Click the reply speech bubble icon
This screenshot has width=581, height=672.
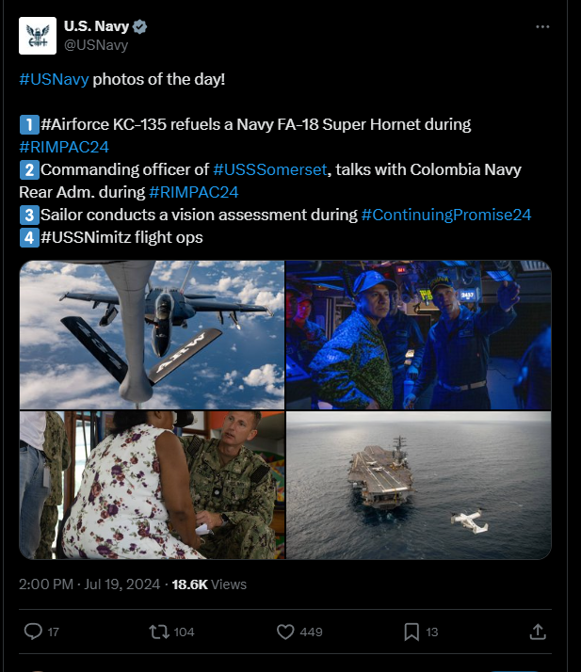(x=33, y=632)
